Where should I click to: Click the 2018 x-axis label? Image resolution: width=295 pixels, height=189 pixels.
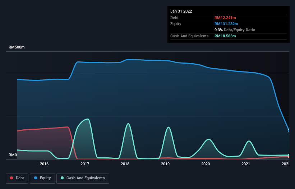[x=125, y=164]
